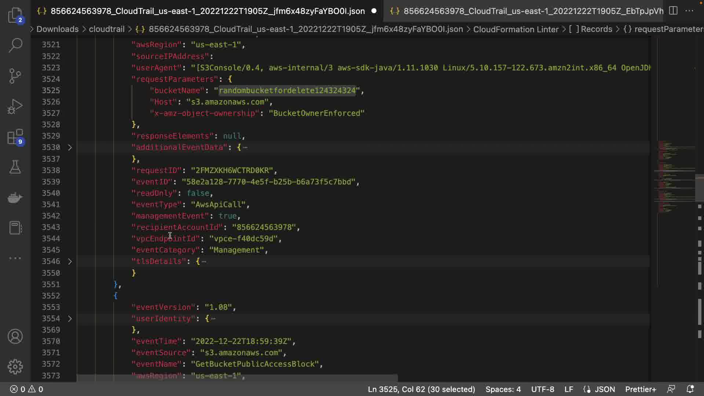Click the vertical scrollbar thumb
Image resolution: width=704 pixels, height=396 pixels.
699,188
